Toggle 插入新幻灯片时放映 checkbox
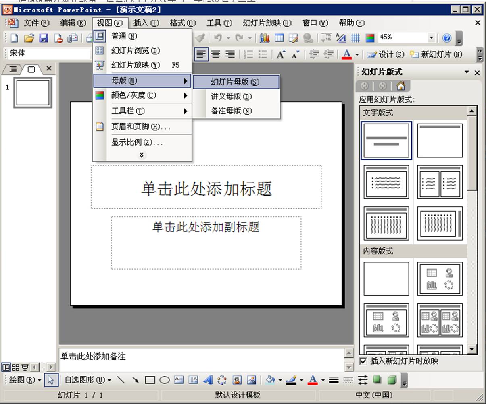The height and width of the screenshot is (404, 486). pyautogui.click(x=362, y=361)
